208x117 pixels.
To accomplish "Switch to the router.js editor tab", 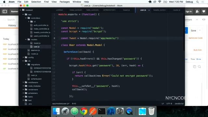I will (x=176, y=10).
